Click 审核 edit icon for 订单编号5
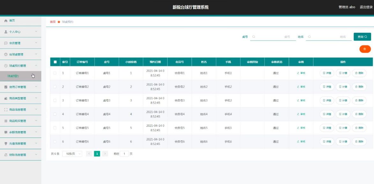Viewport: 374px width, 184px height. click(298, 128)
